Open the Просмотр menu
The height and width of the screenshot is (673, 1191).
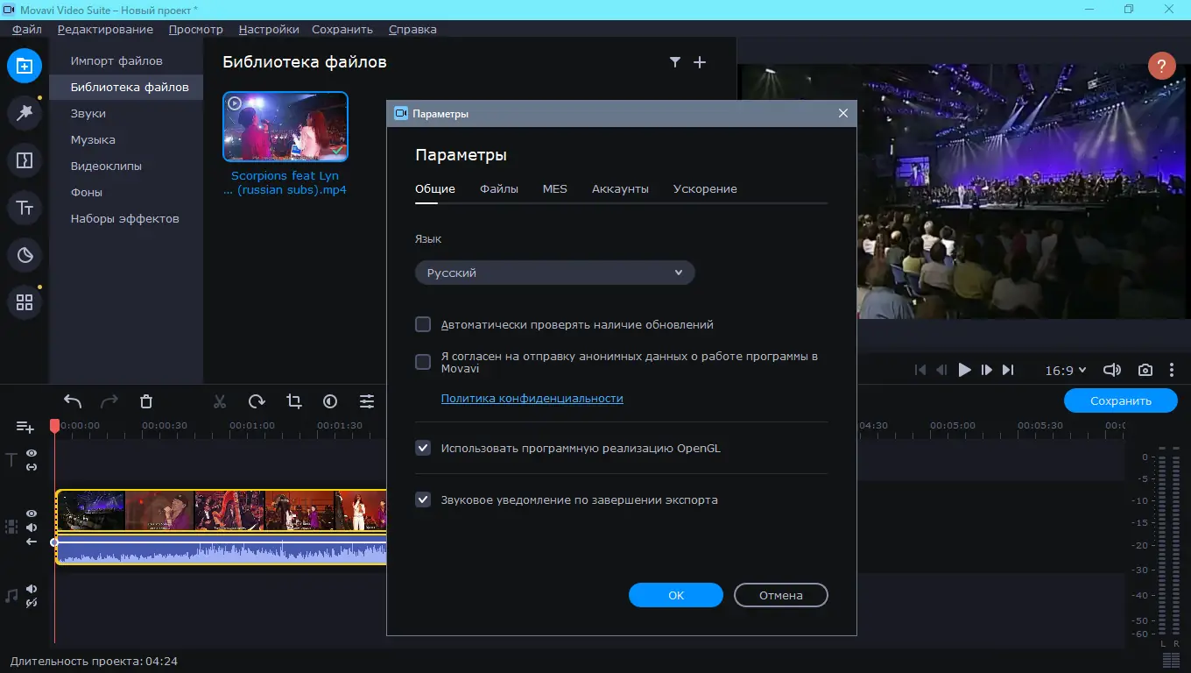(x=196, y=29)
